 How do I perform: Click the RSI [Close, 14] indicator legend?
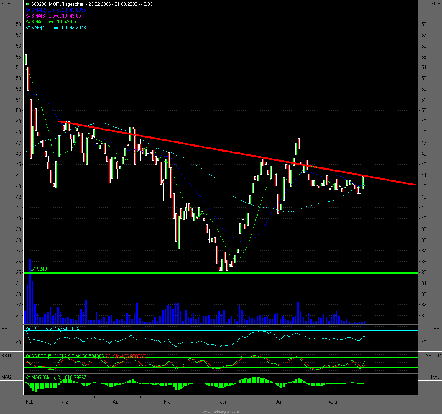tap(53, 329)
